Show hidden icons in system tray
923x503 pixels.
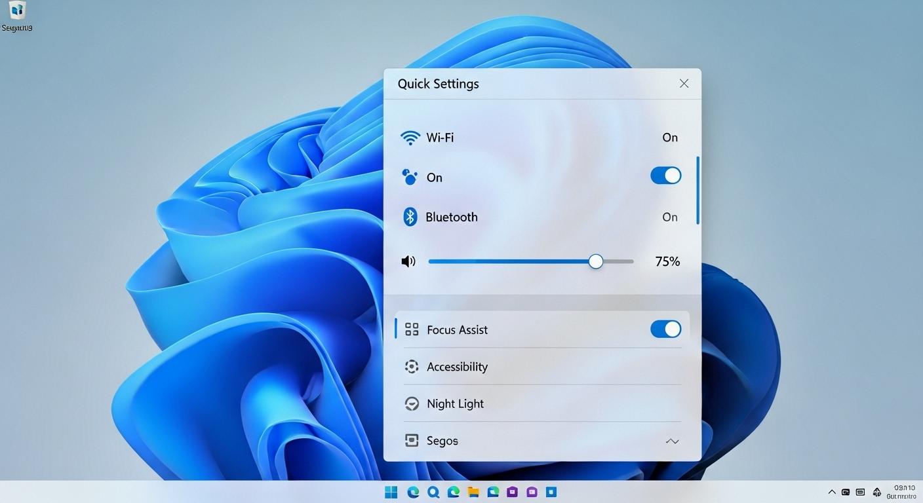click(x=832, y=492)
